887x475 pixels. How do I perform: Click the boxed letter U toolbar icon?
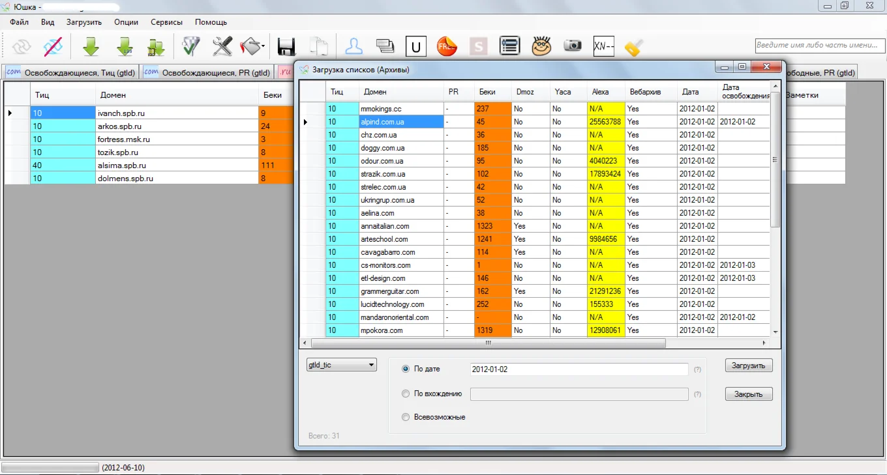pos(416,46)
